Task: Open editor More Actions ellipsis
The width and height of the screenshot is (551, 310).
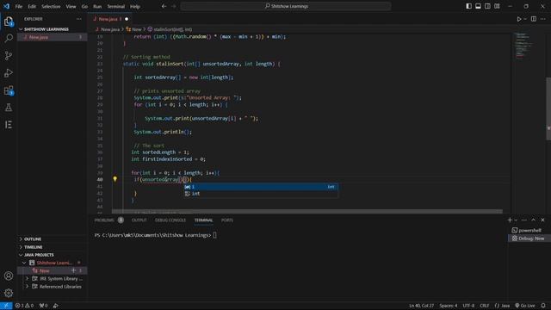Action: [543, 19]
